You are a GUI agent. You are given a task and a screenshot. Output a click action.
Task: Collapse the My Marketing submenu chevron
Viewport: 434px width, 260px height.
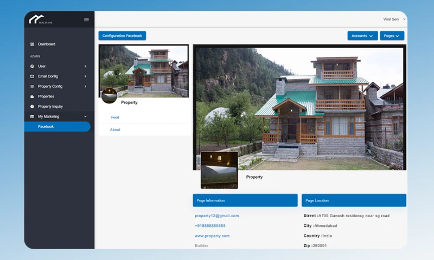click(85, 116)
